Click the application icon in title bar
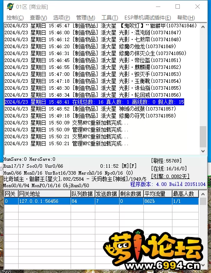 pyautogui.click(x=10, y=7)
